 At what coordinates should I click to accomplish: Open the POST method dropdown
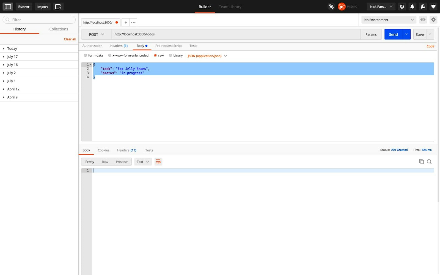point(96,34)
